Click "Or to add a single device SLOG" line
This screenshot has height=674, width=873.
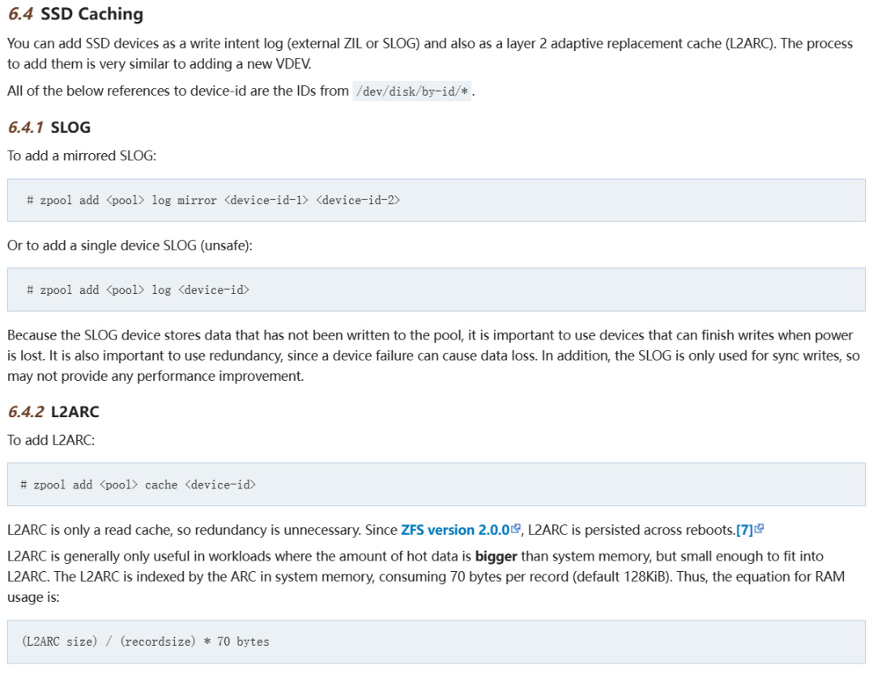pos(130,245)
